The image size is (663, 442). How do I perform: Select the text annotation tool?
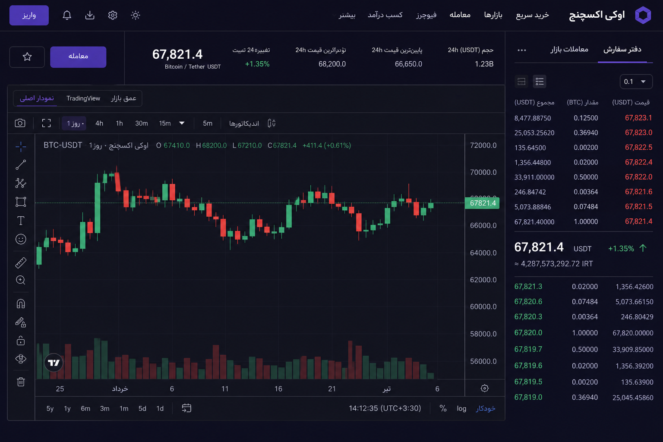click(21, 221)
